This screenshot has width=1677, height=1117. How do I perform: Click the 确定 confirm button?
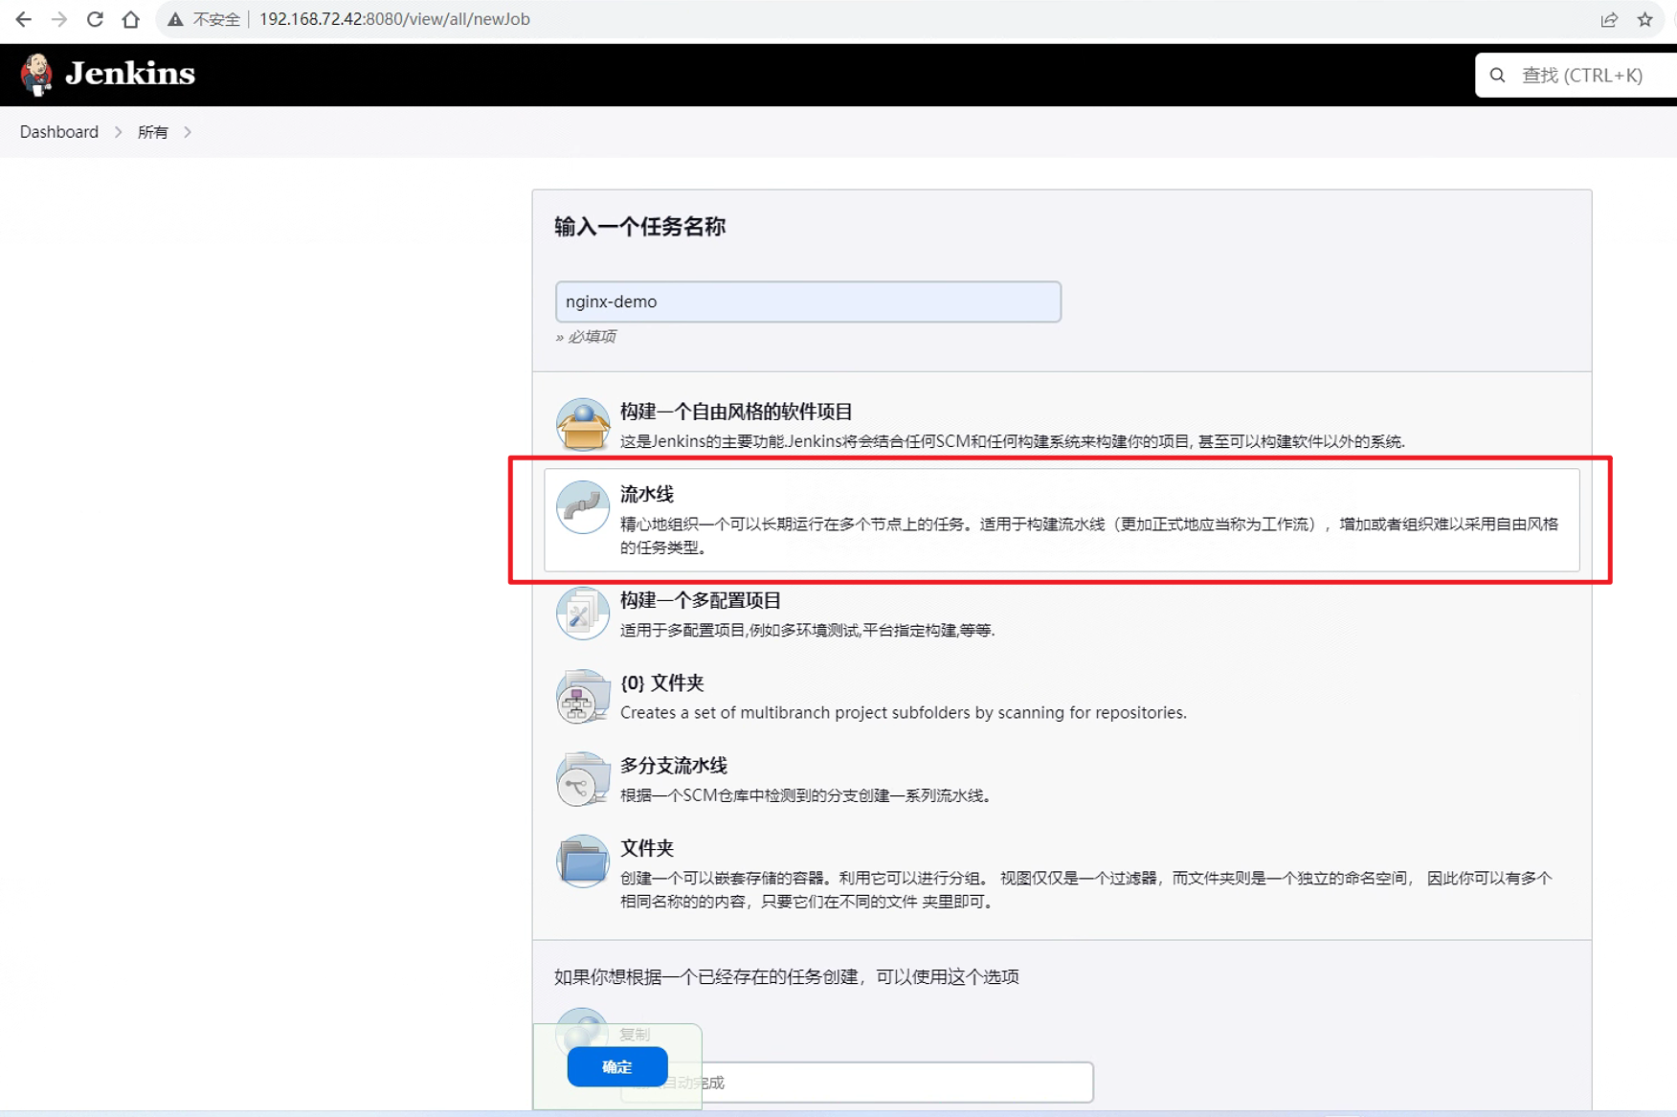tap(617, 1067)
